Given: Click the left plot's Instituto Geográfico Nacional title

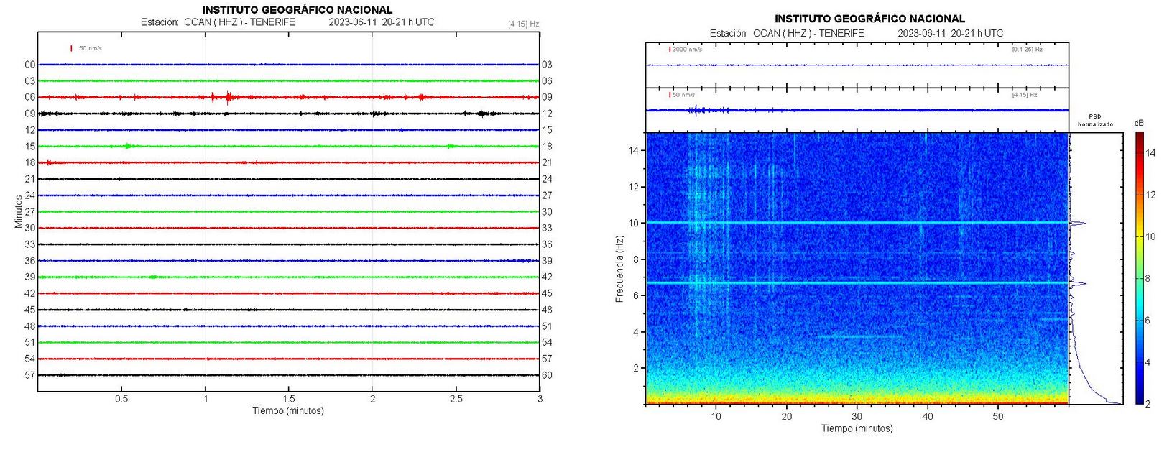Looking at the screenshot, I should (297, 10).
